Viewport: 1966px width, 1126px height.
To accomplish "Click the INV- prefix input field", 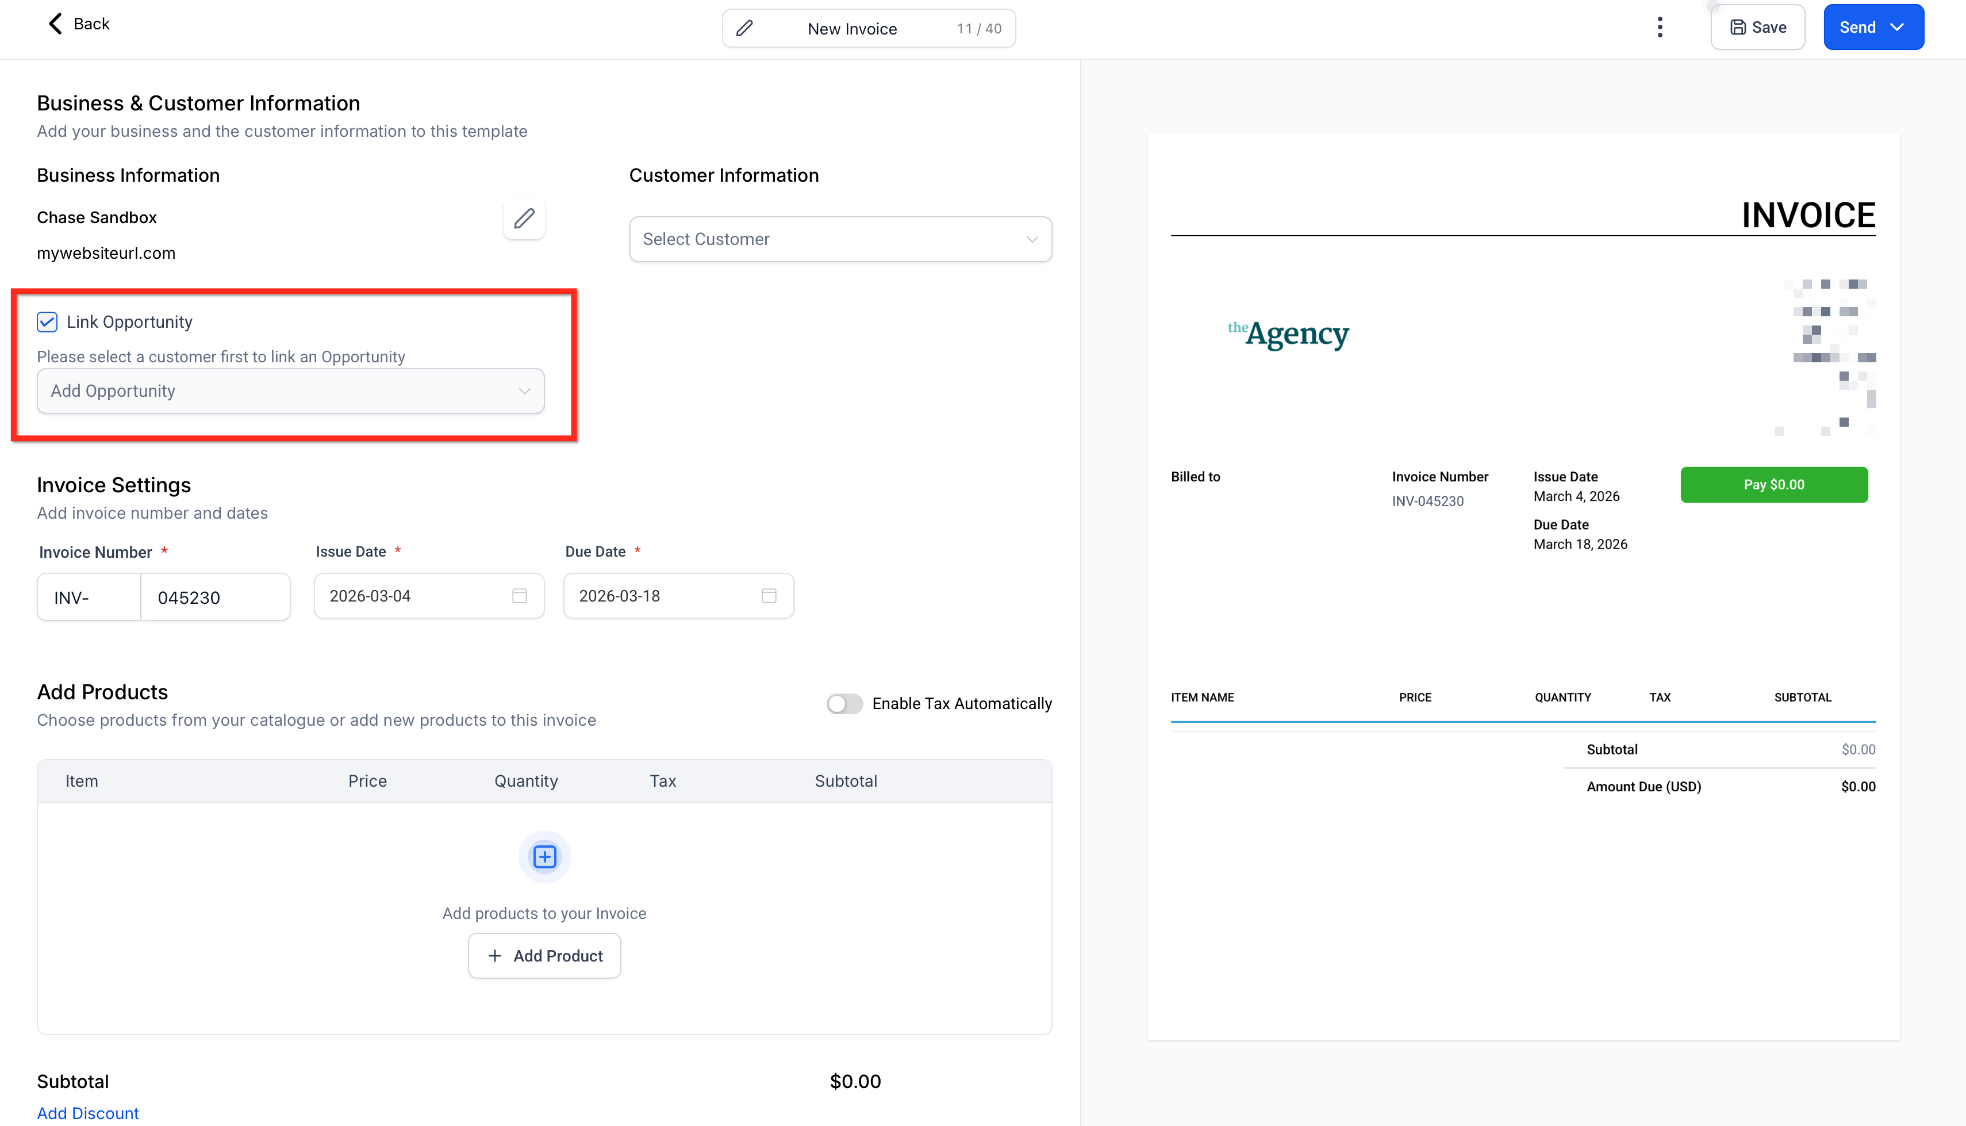I will (89, 597).
